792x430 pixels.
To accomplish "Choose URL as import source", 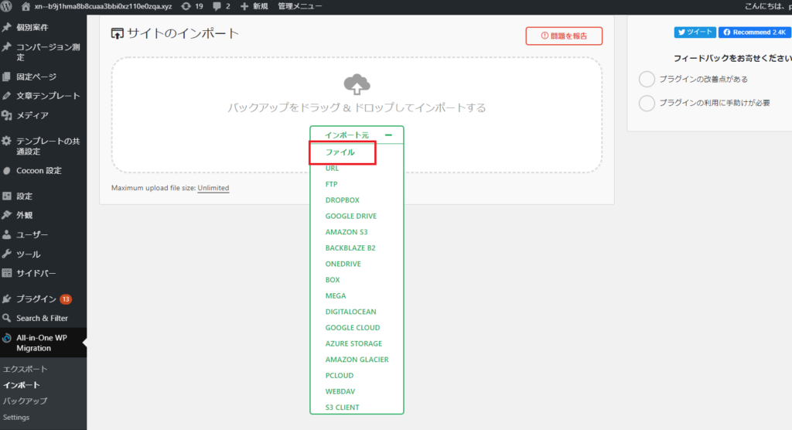I will click(x=332, y=169).
